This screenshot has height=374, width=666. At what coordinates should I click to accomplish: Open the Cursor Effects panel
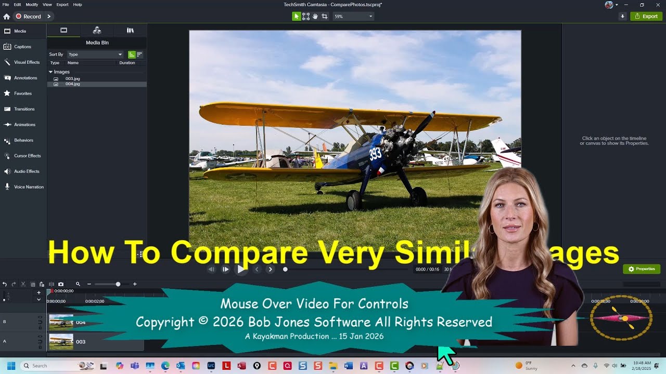coord(23,156)
